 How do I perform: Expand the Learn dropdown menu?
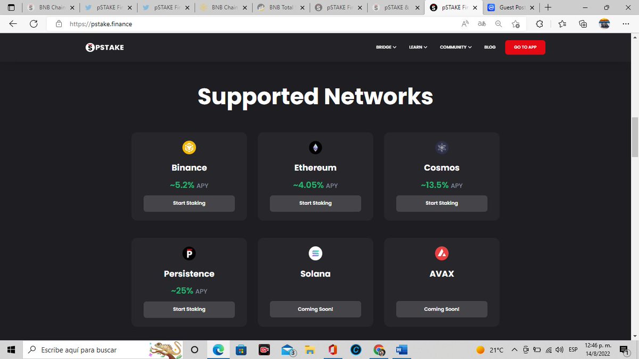(x=418, y=47)
